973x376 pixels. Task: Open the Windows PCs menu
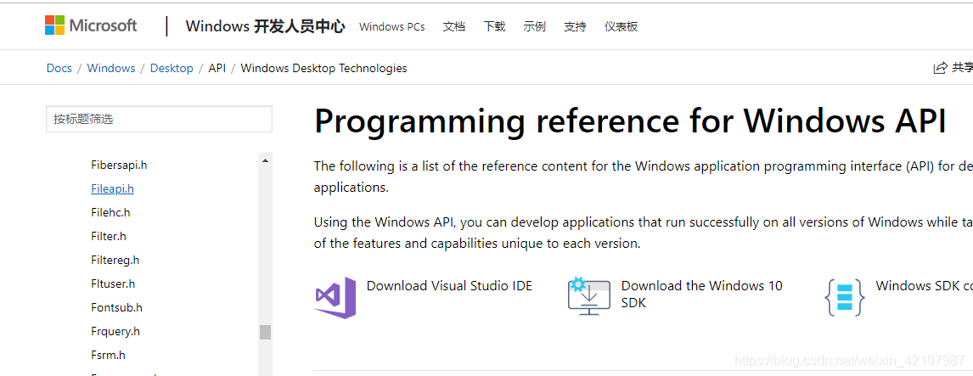(391, 26)
